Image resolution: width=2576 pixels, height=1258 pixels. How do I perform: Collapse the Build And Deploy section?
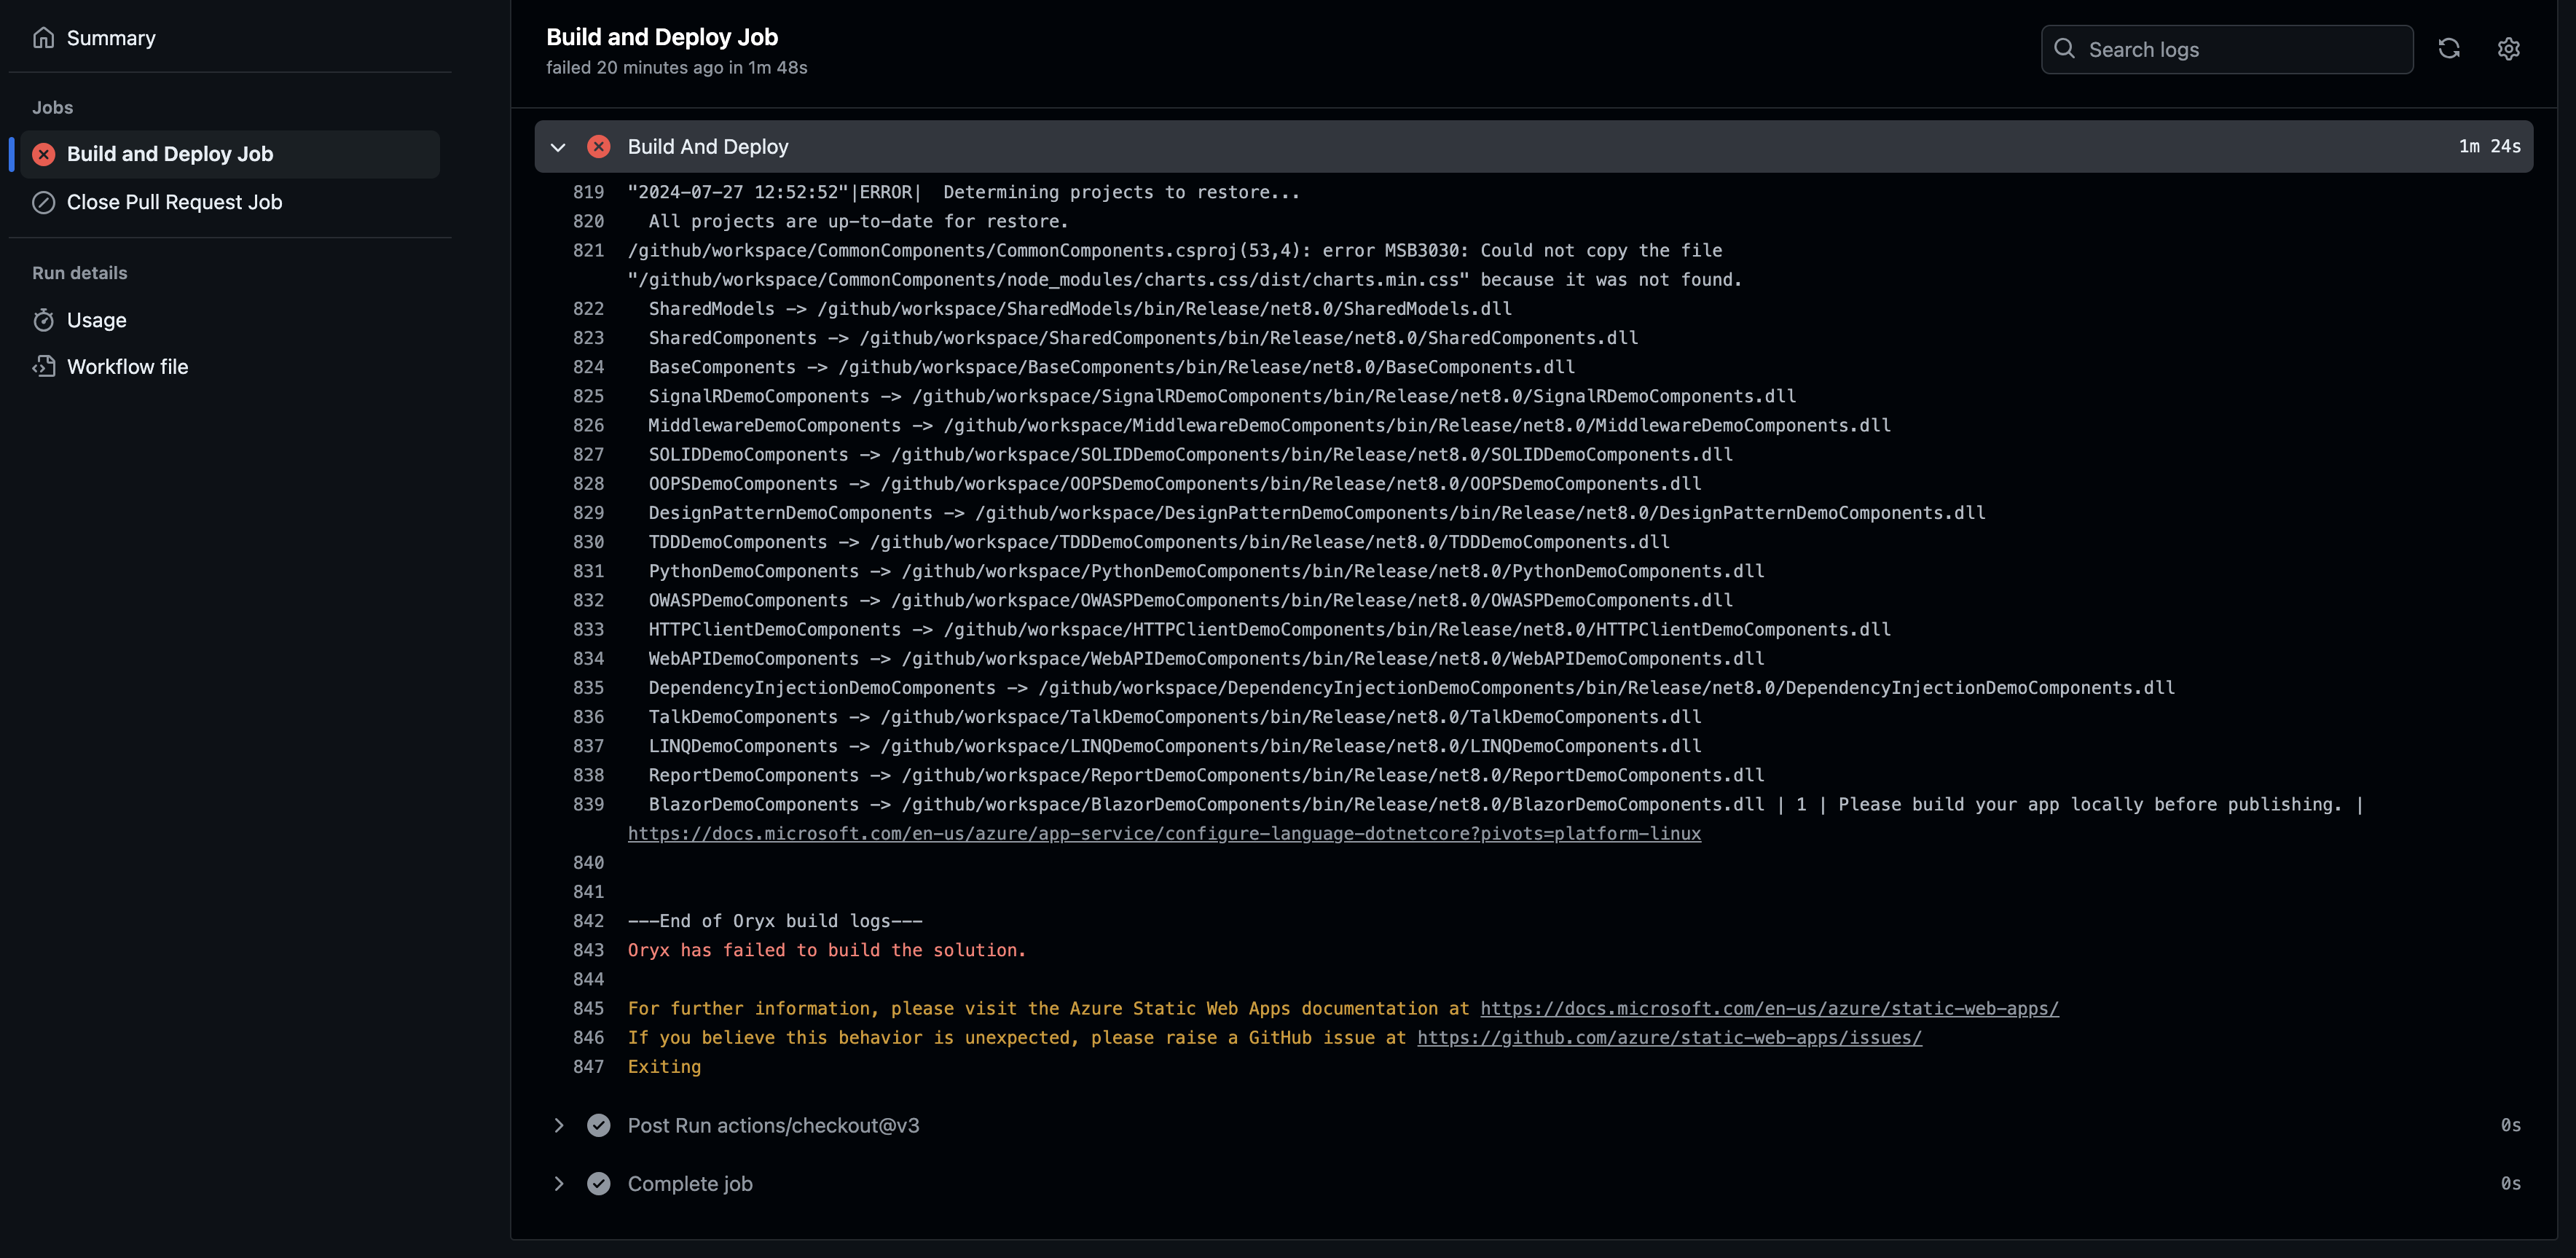555,146
